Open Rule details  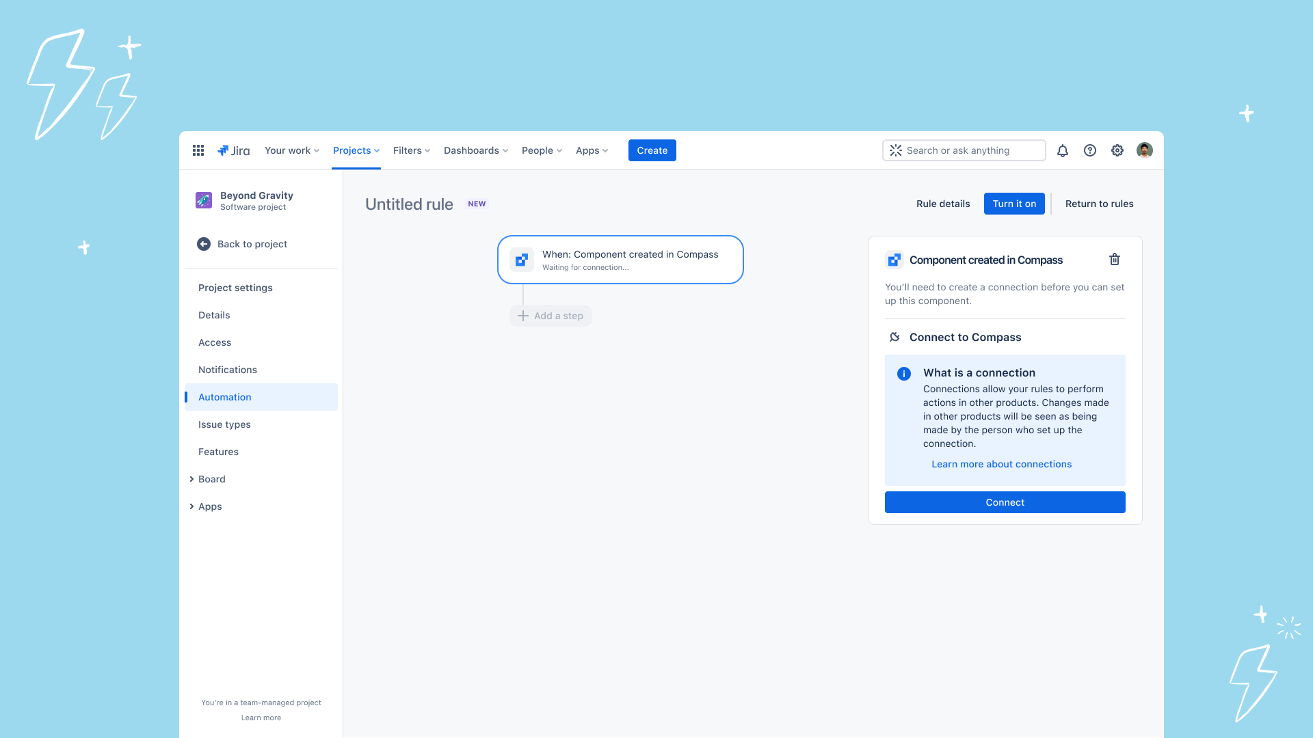pos(943,204)
